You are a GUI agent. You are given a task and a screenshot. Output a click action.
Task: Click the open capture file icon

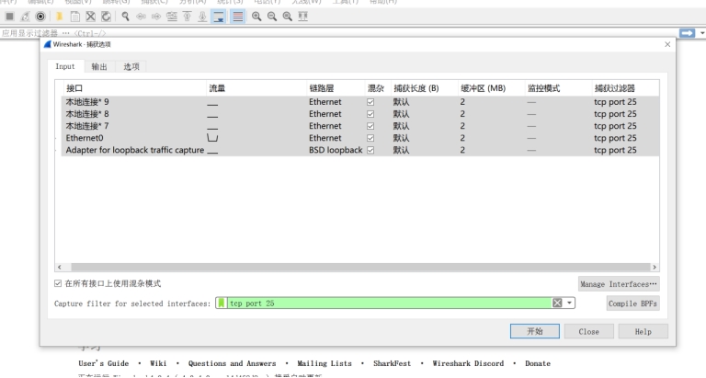56,18
